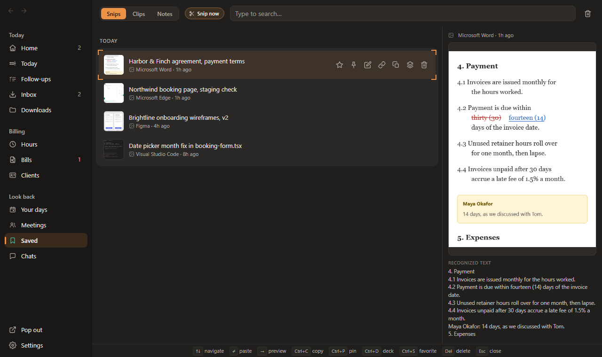
Task: Click the Snip now button
Action: (x=204, y=14)
